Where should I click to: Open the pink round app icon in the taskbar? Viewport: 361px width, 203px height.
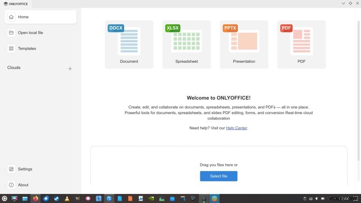pyautogui.click(x=88, y=198)
